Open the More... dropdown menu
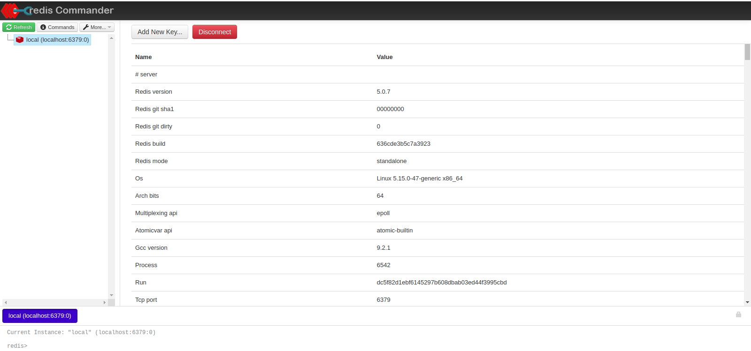Viewport: 751px width, 351px height. tap(97, 27)
